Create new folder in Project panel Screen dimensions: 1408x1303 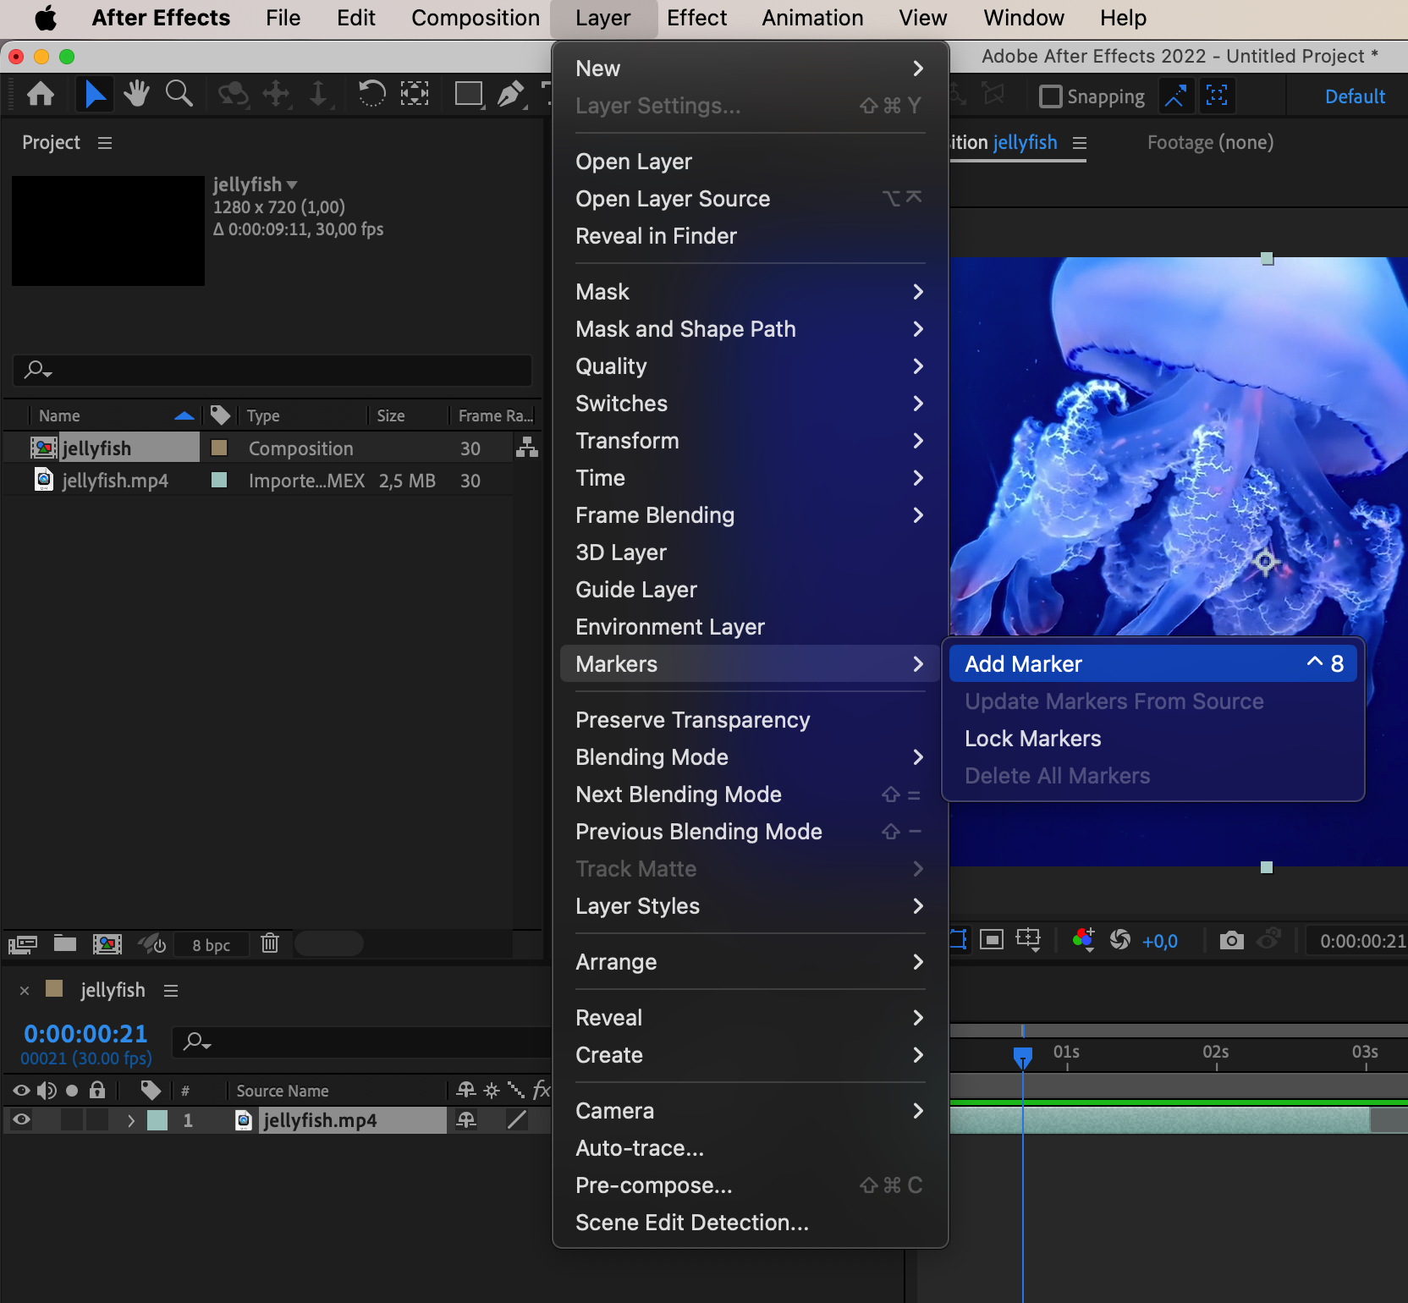pos(65,943)
